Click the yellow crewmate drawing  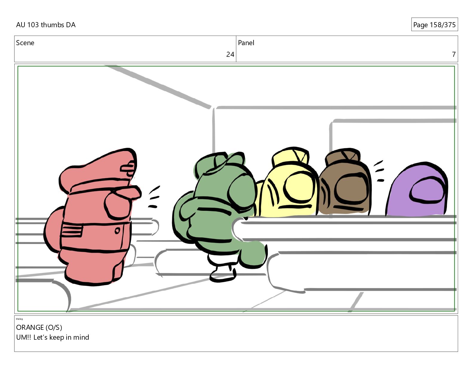click(x=287, y=182)
